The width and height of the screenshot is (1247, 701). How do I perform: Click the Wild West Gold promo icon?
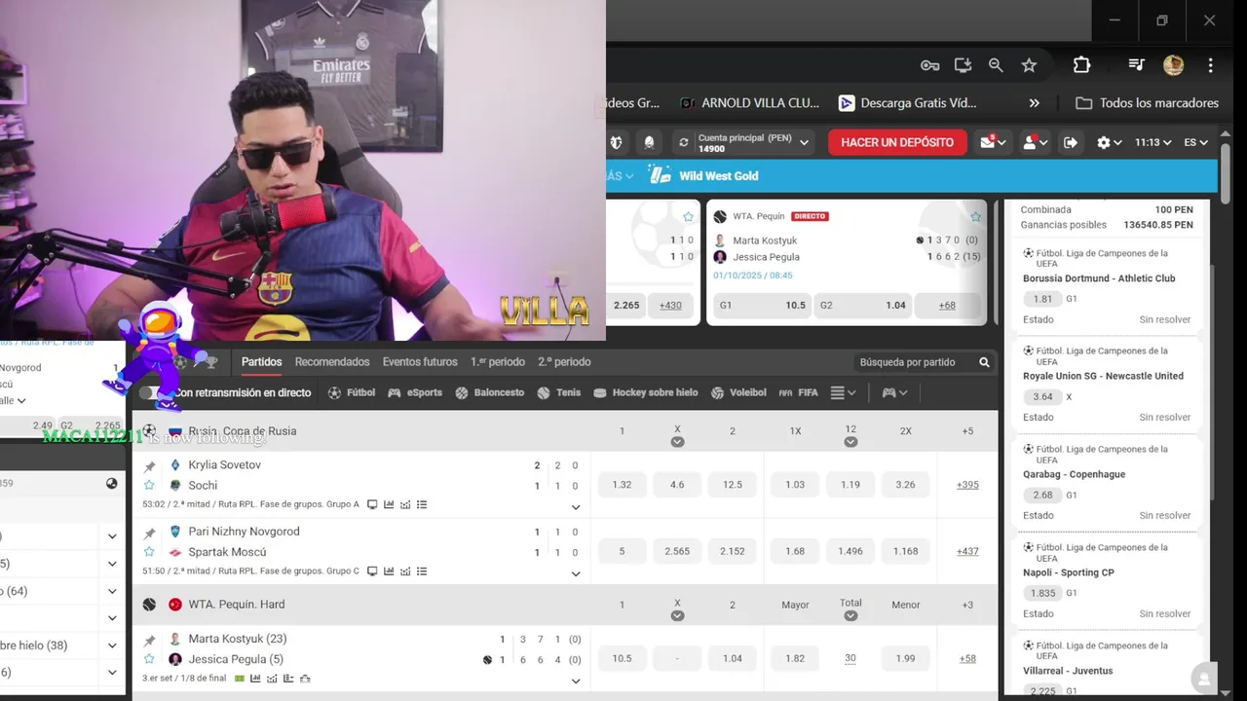661,175
